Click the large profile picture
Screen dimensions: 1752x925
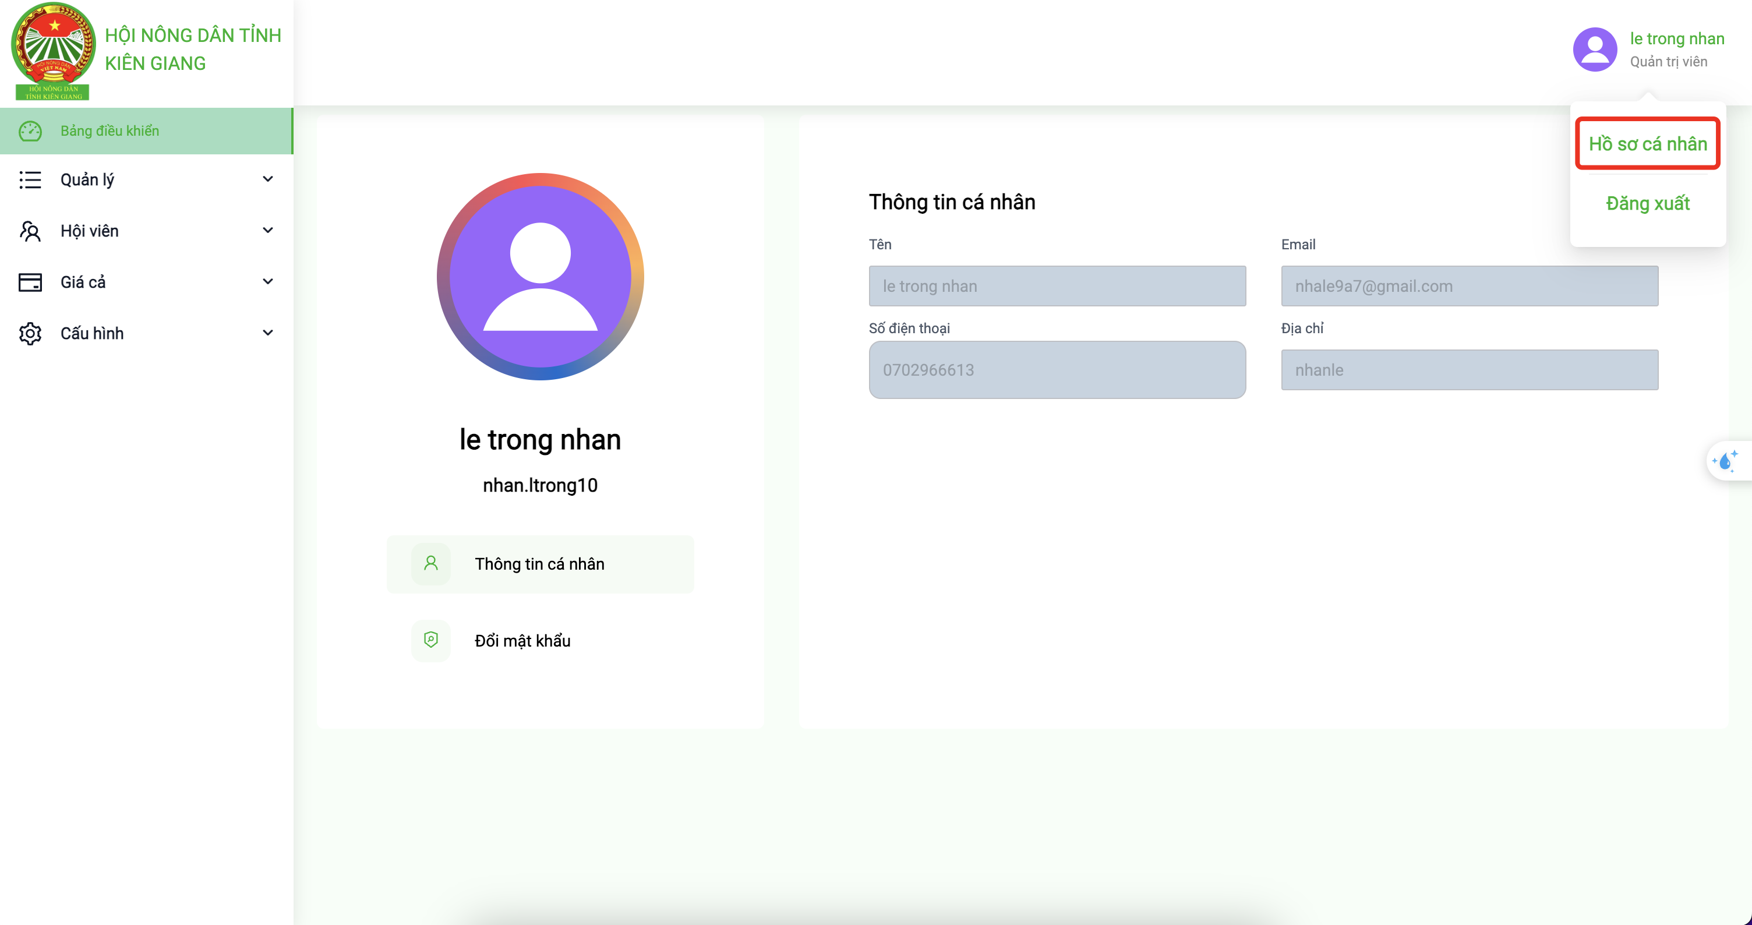[x=540, y=276]
